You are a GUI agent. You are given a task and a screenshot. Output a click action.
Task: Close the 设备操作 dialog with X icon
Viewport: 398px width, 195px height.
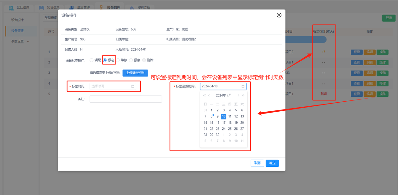[x=279, y=15]
